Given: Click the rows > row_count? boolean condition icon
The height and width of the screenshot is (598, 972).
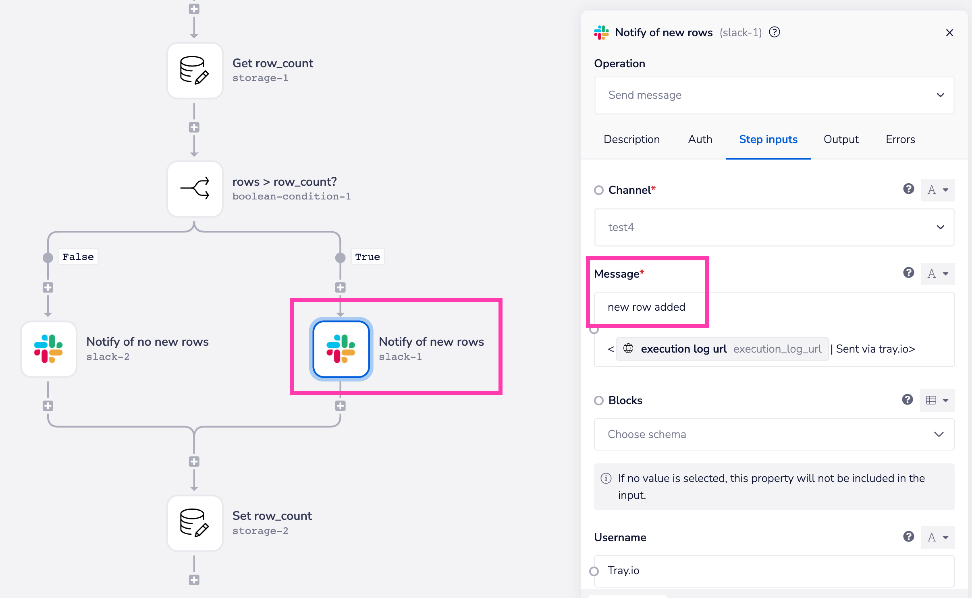Looking at the screenshot, I should 195,189.
